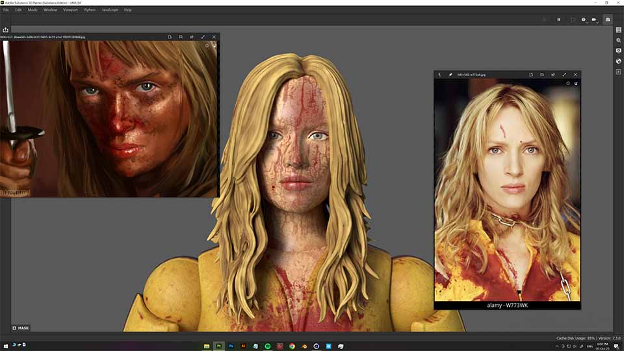Click the Cache Disk Usage status text
This screenshot has width=624, height=351.
575,338
